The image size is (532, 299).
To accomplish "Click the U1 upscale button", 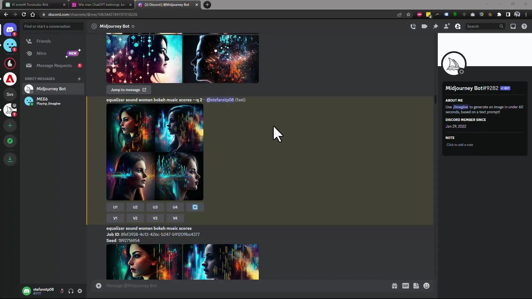I will [116, 207].
